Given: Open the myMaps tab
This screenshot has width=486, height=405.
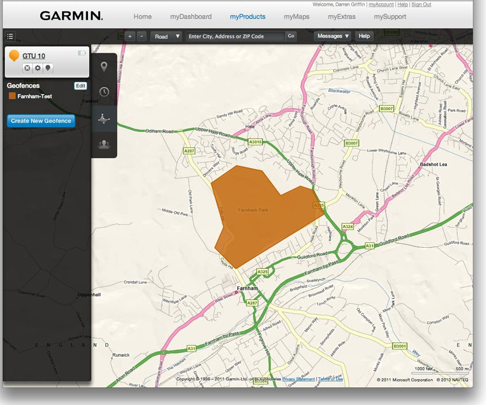Looking at the screenshot, I should (296, 17).
